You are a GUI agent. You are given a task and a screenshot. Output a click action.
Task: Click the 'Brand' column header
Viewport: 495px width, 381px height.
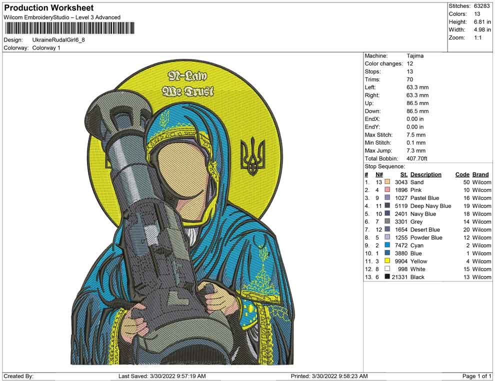click(480, 174)
